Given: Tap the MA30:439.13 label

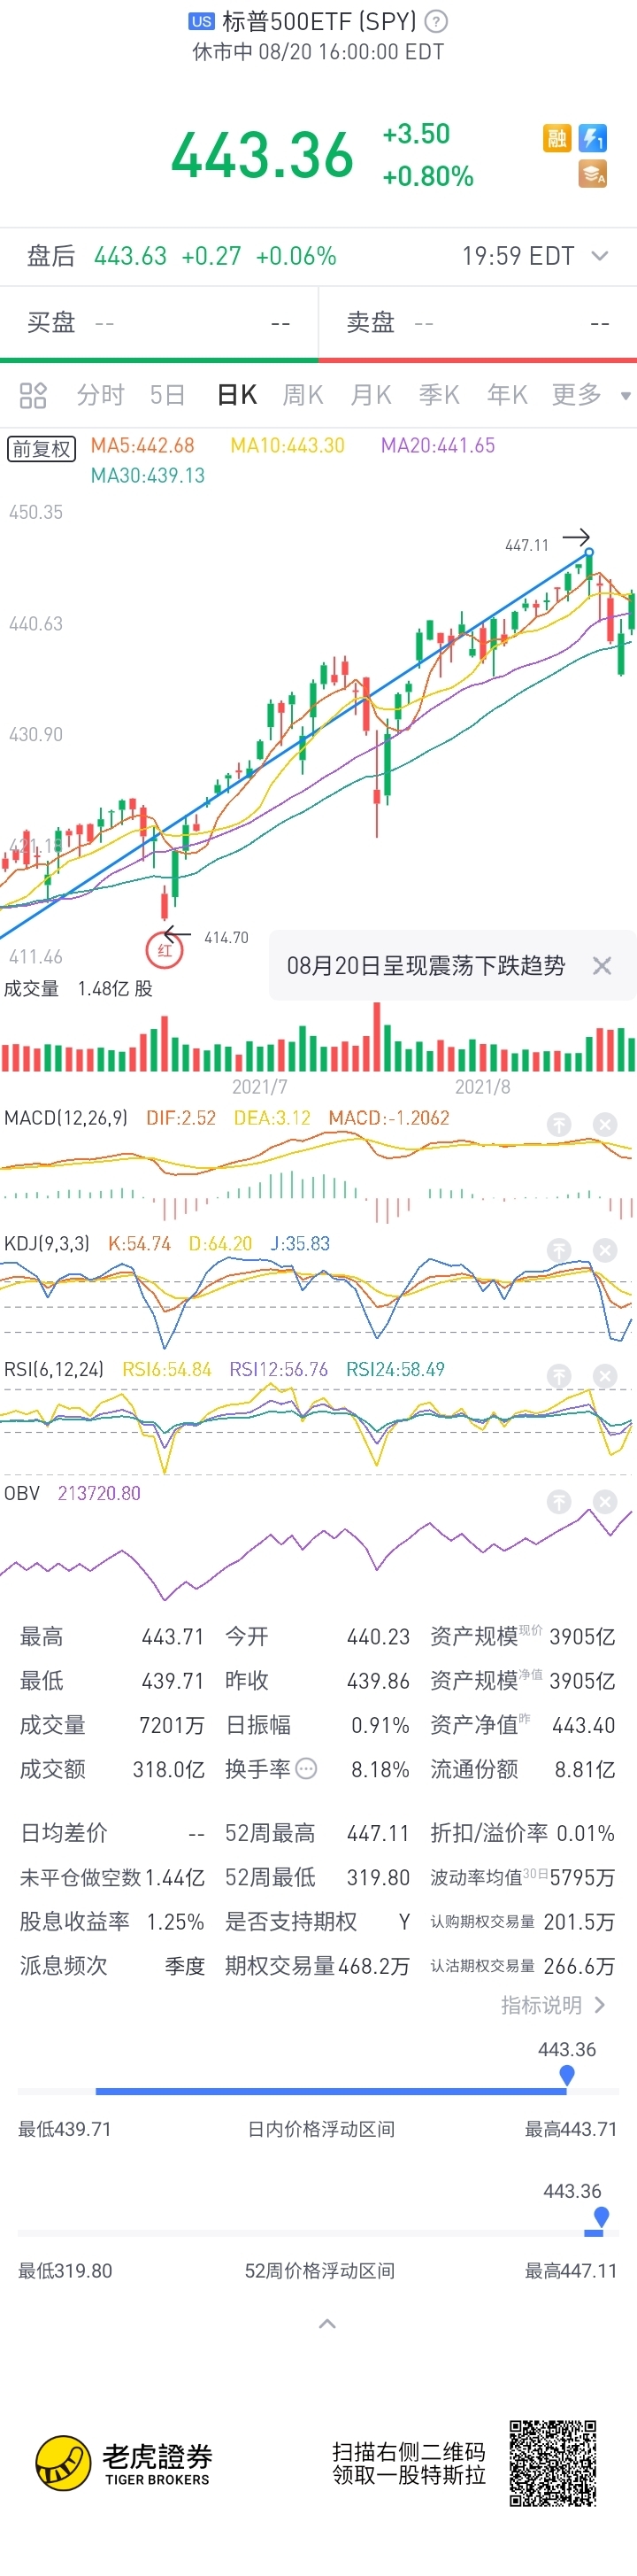Looking at the screenshot, I should tap(148, 476).
